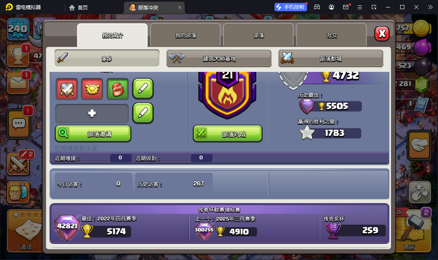Open the mail envelope on left sidebar
This screenshot has height=260, width=438.
18,83
